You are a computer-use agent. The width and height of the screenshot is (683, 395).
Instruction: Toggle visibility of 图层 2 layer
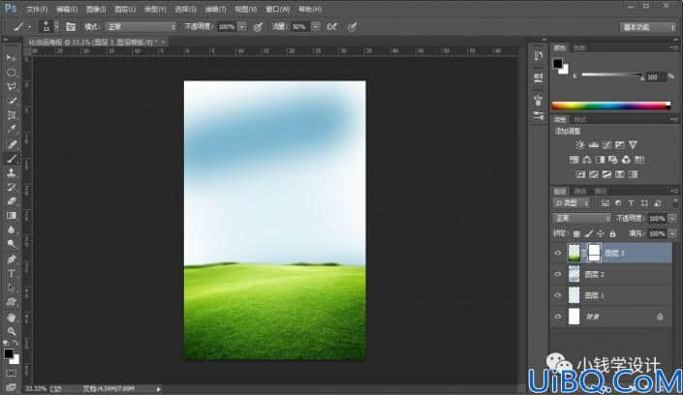pyautogui.click(x=558, y=274)
